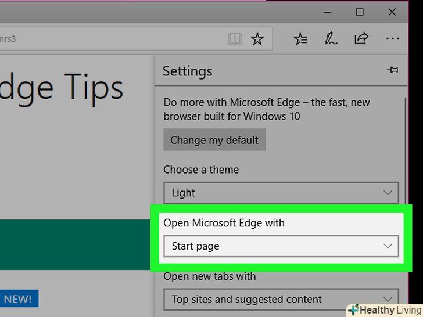Click the Edge Tips page heading
This screenshot has width=423, height=317.
click(x=61, y=88)
